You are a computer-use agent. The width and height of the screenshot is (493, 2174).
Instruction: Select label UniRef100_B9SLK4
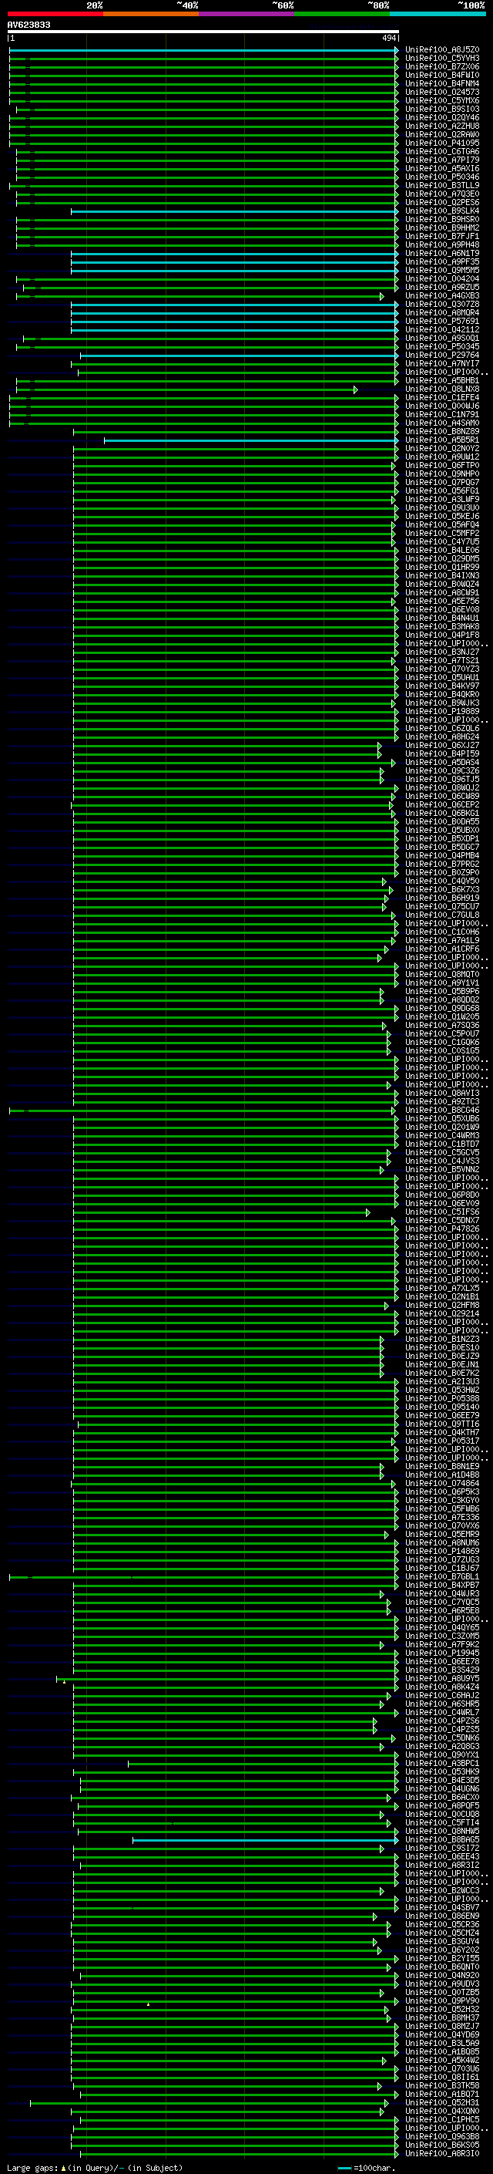(x=442, y=211)
